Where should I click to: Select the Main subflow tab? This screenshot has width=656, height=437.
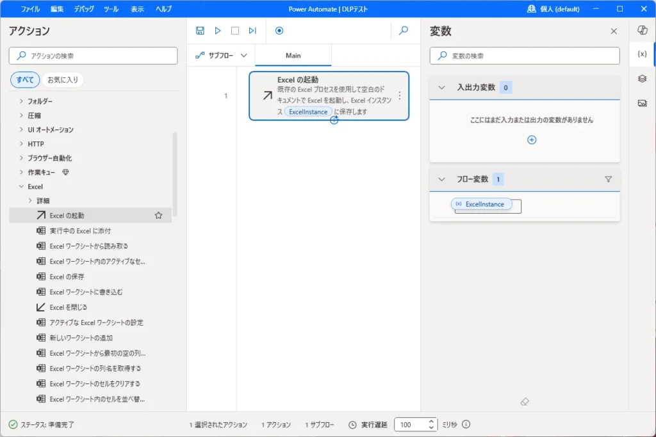tap(293, 56)
